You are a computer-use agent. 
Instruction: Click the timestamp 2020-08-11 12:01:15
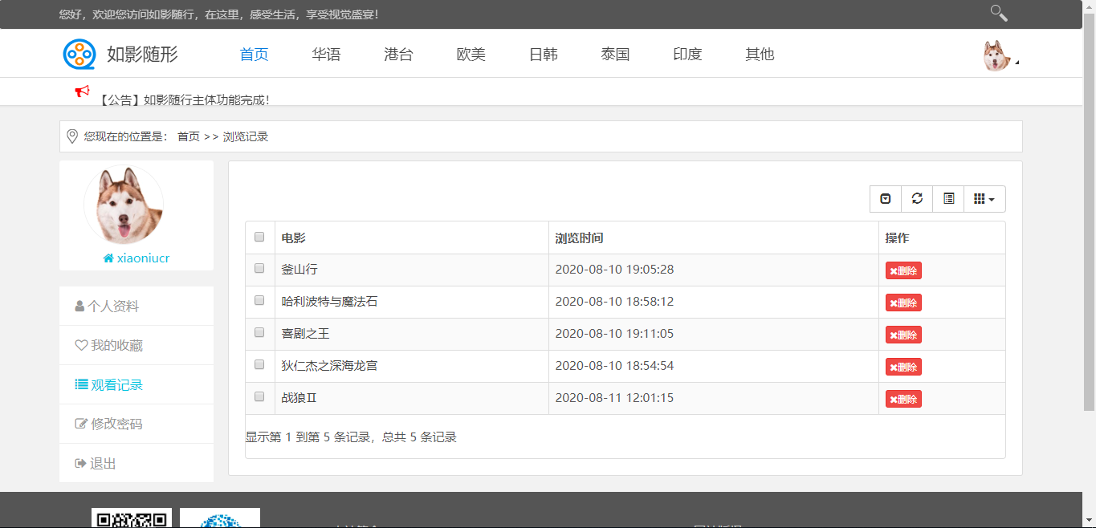point(614,398)
